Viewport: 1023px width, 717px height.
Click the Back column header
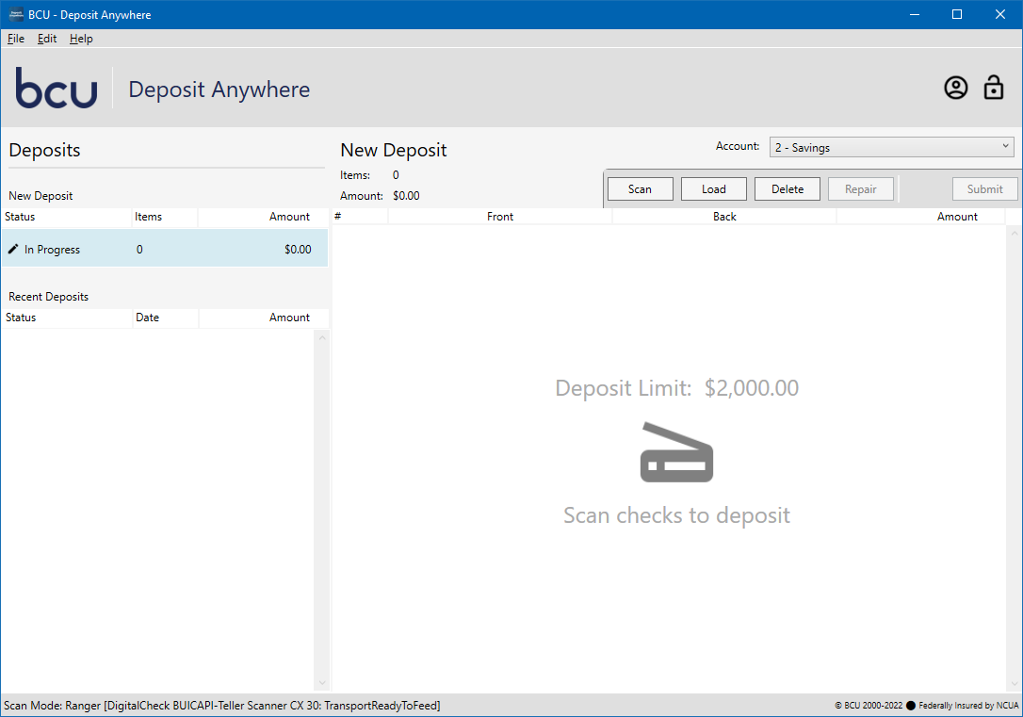[x=724, y=217]
